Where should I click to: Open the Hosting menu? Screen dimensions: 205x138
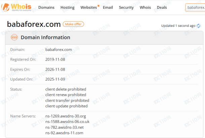(x=68, y=7)
